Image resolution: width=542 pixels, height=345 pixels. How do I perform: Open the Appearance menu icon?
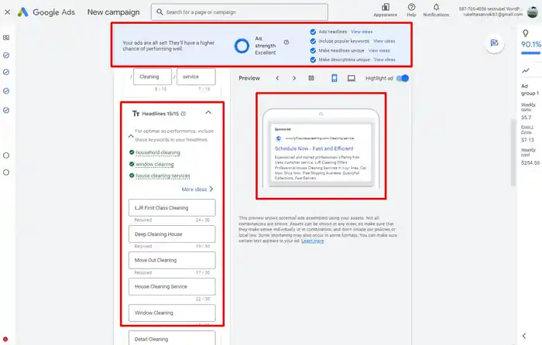tap(385, 7)
